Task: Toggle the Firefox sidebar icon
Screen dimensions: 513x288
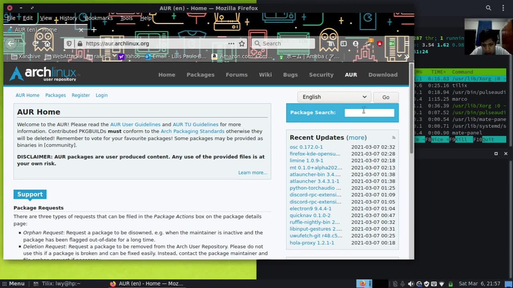Action: pos(343,44)
